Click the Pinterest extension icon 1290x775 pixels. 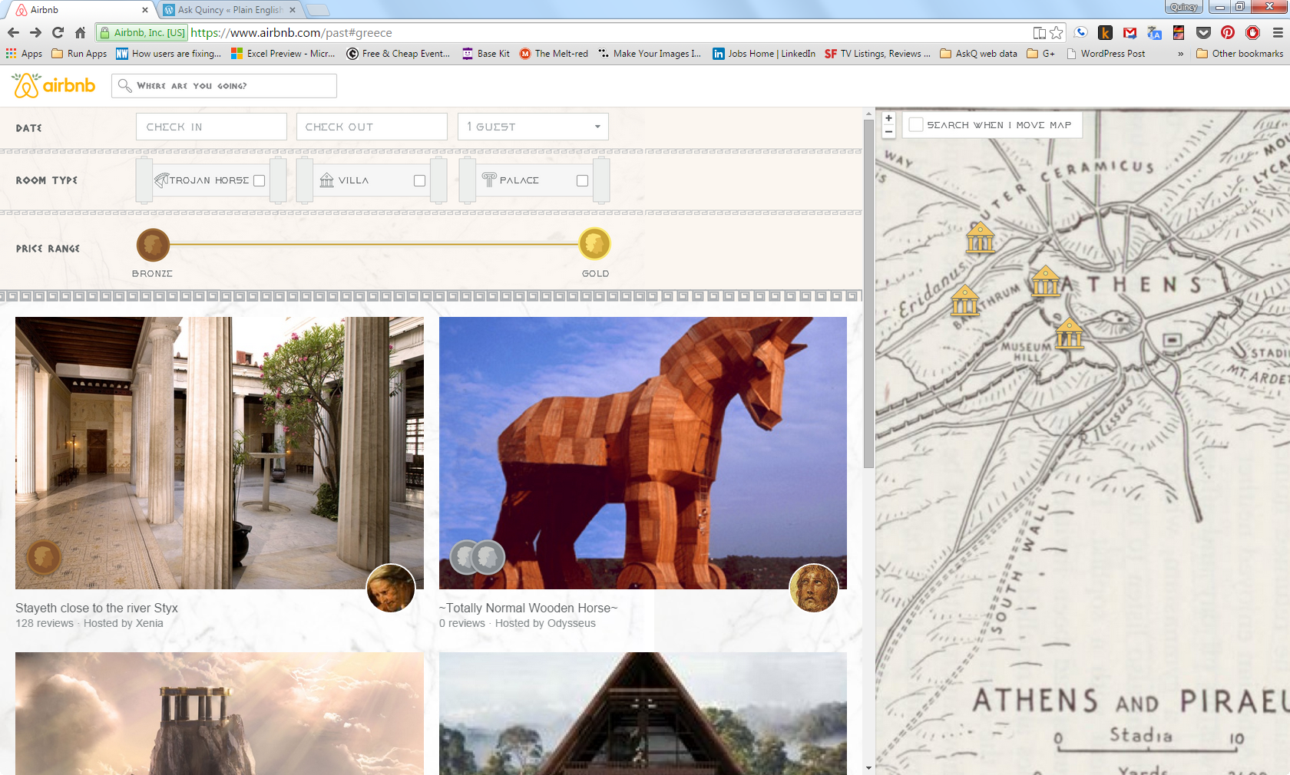[1228, 32]
